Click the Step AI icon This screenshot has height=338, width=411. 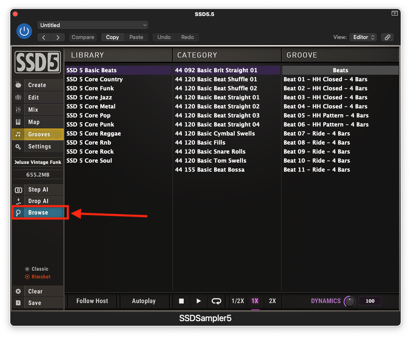coord(18,190)
